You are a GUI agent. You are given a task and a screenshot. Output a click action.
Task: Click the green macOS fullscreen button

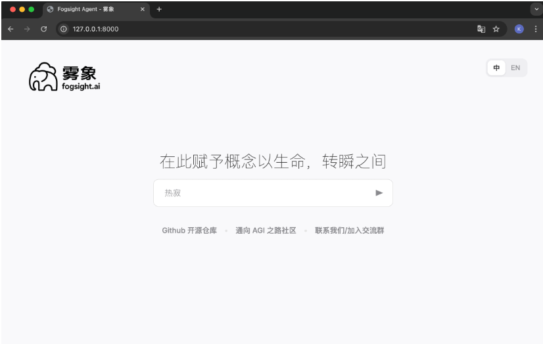click(x=31, y=9)
